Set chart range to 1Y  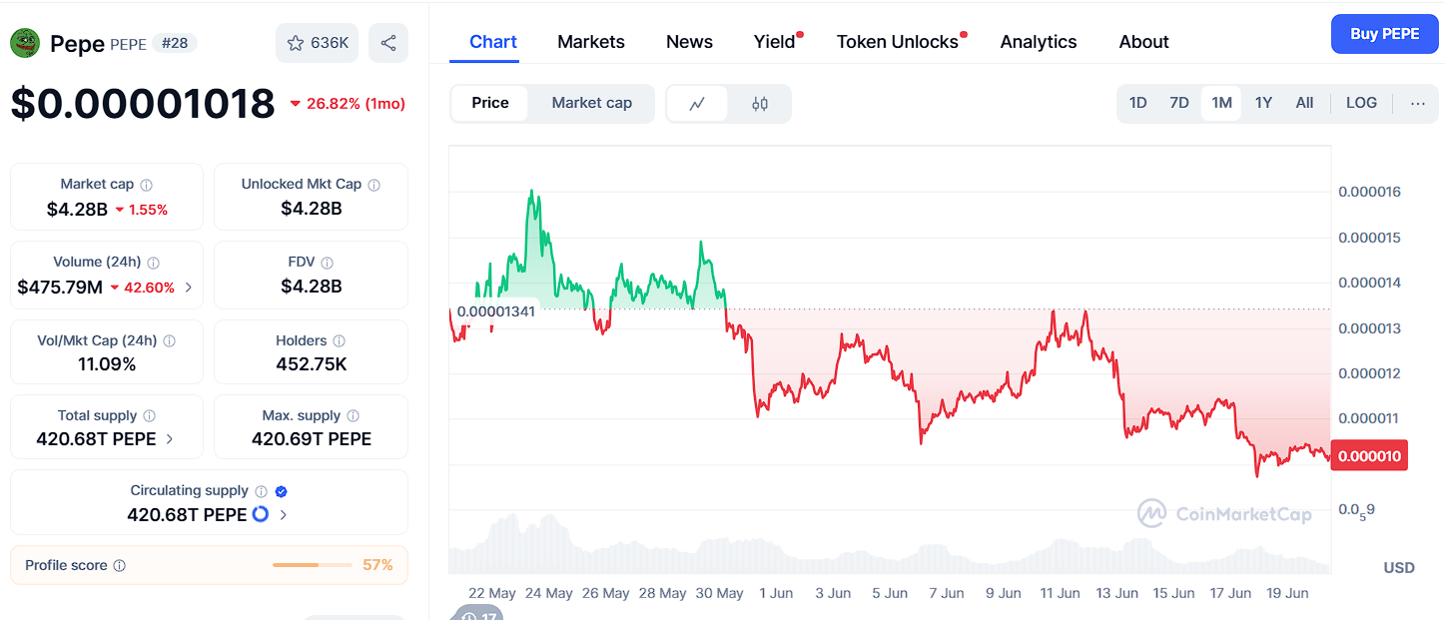point(1263,103)
